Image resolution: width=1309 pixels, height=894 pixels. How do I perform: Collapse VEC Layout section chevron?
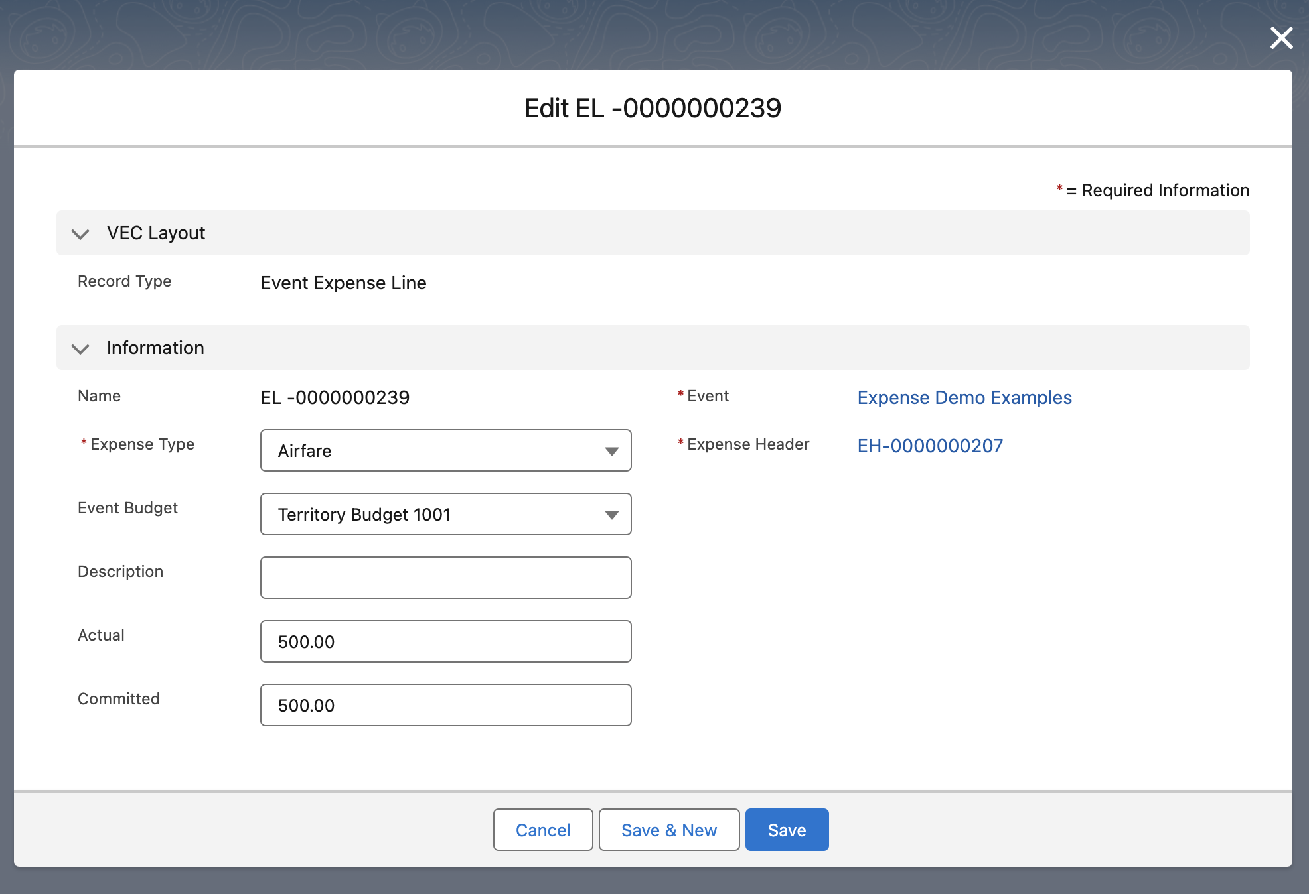pyautogui.click(x=80, y=234)
